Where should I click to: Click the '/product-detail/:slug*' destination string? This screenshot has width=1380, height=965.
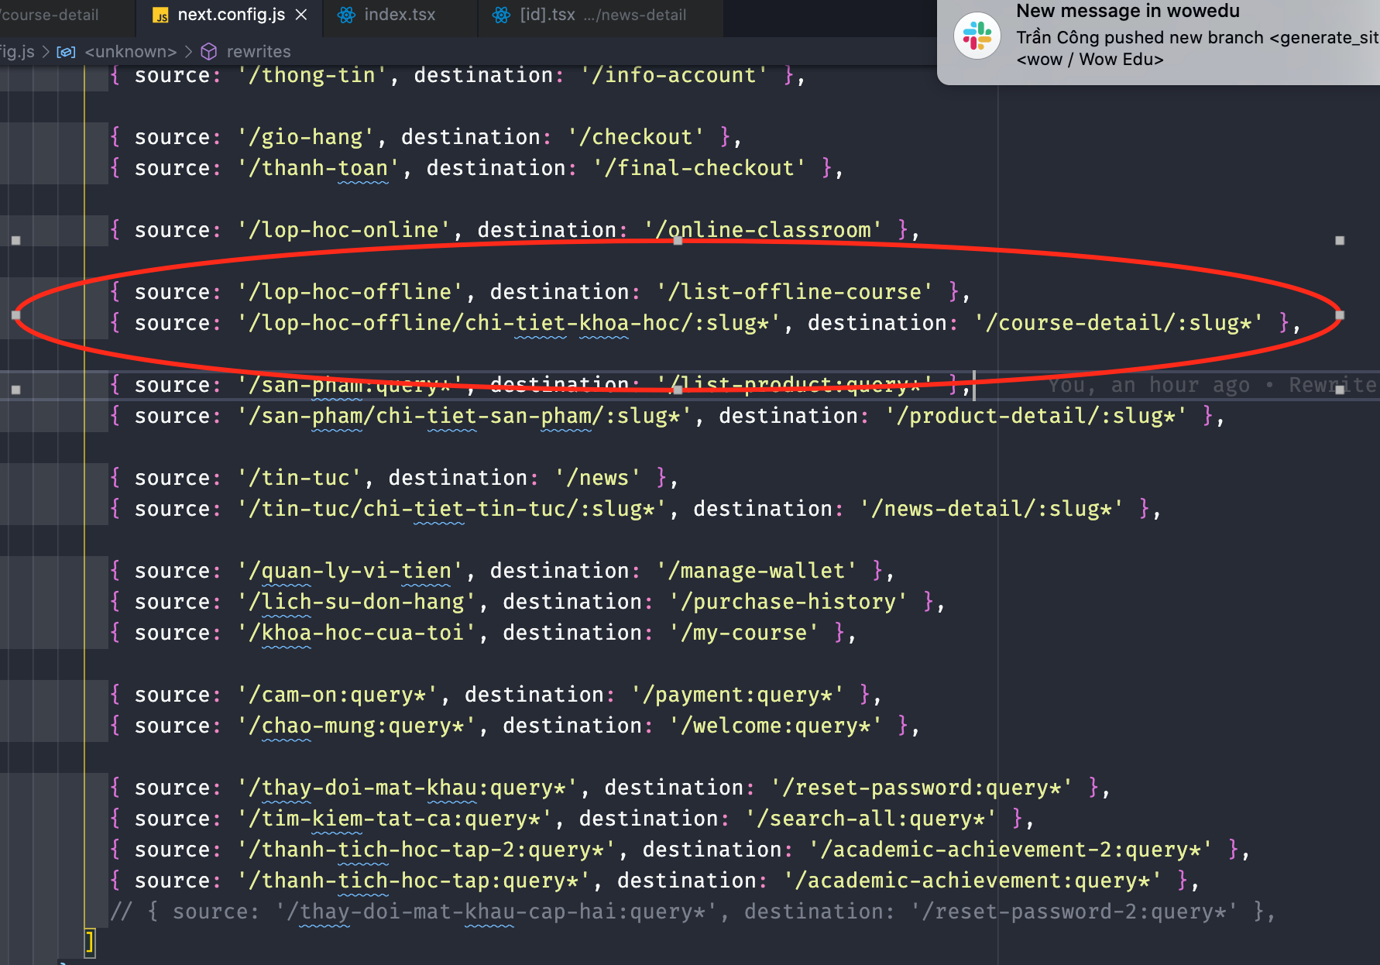[x=1036, y=416]
